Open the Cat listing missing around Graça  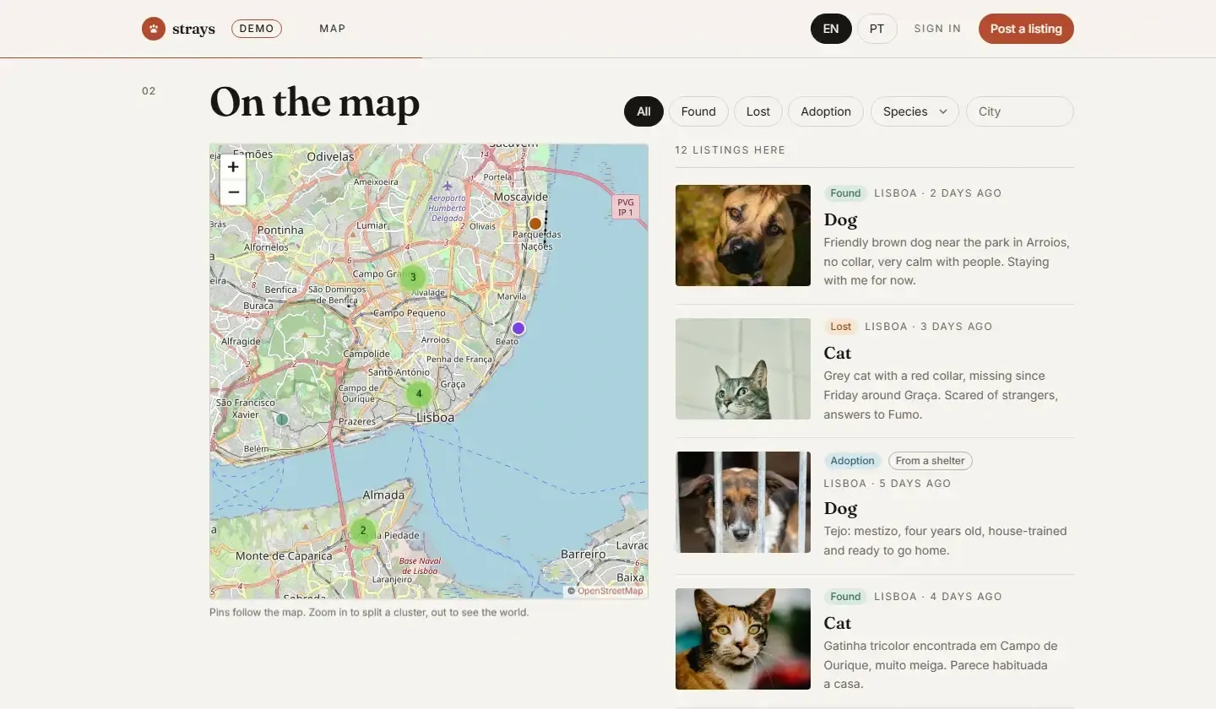pos(875,369)
